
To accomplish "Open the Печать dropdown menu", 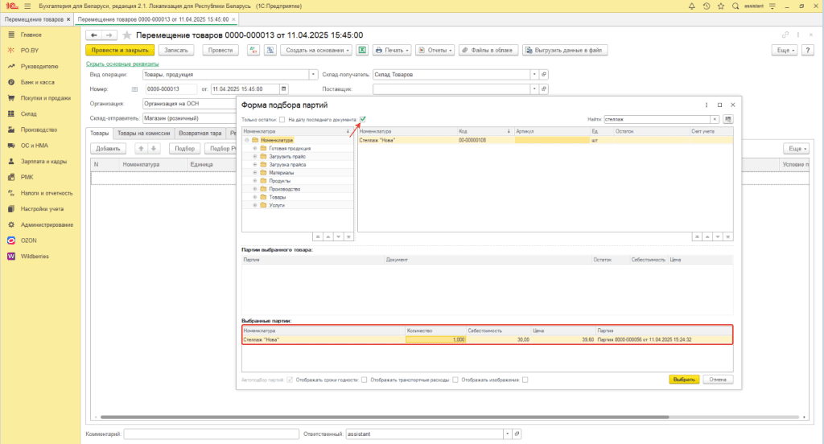I will (392, 50).
